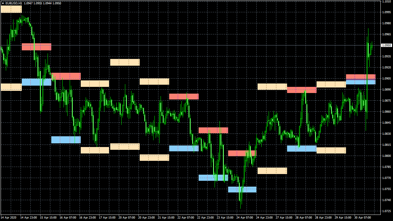This screenshot has height=221, width=393.
Task: Click the 1.0905 price axis label
Action: pyautogui.click(x=386, y=79)
